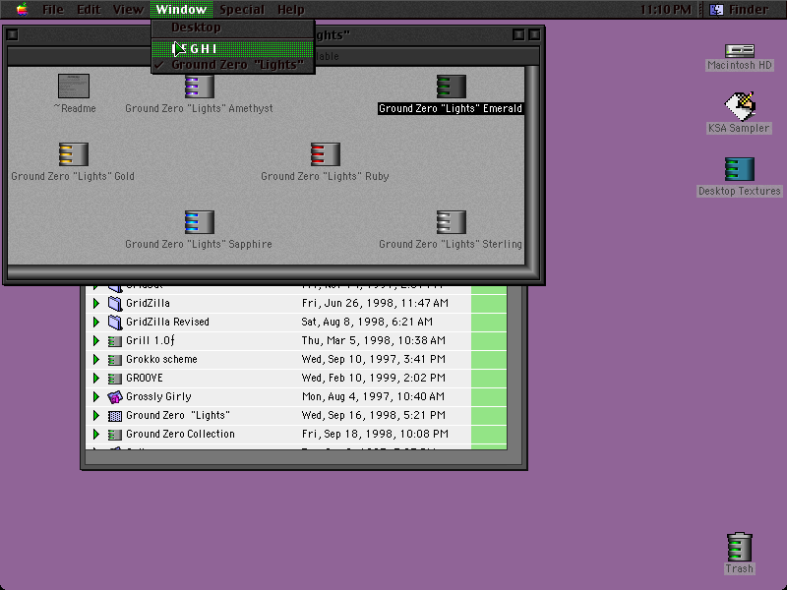Screen dimensions: 787x590
Task: Select the Macintosh HD desktop icon
Action: [x=740, y=50]
